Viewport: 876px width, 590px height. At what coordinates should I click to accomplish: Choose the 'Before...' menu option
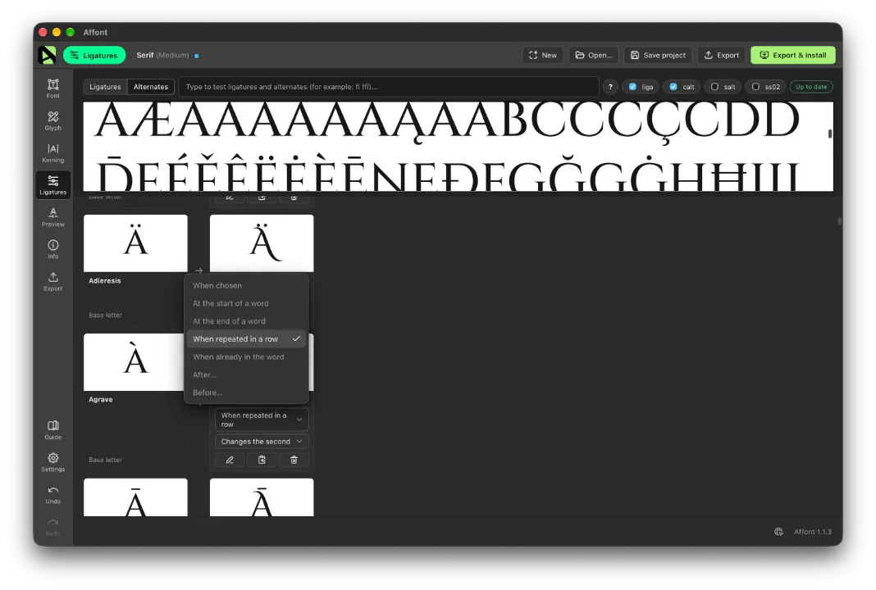coord(246,393)
